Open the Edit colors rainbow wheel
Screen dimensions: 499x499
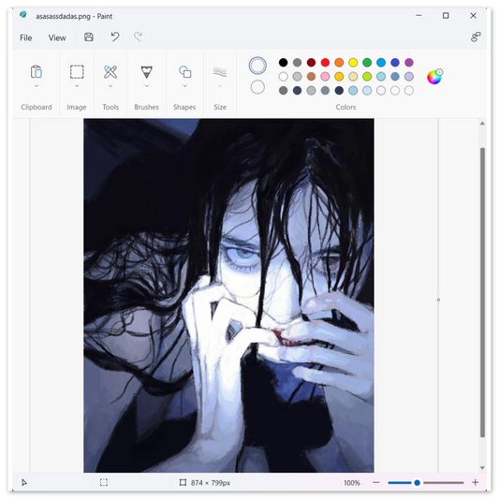coord(434,77)
